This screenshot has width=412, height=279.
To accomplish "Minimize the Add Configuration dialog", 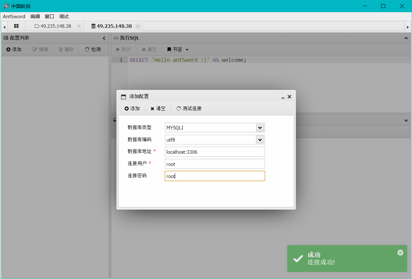I will pos(283,97).
